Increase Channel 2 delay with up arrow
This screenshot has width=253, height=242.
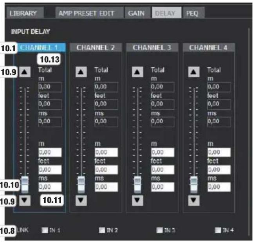pyautogui.click(x=81, y=72)
